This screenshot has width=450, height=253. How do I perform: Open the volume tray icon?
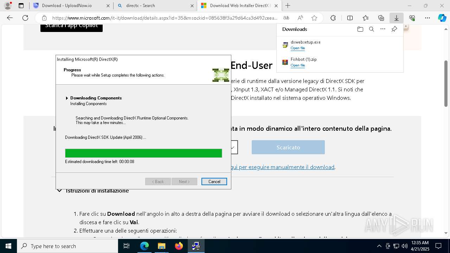point(405,246)
